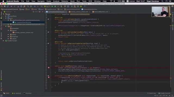Open the Terminal tool window
The width and height of the screenshot is (174, 97).
coord(27,93)
